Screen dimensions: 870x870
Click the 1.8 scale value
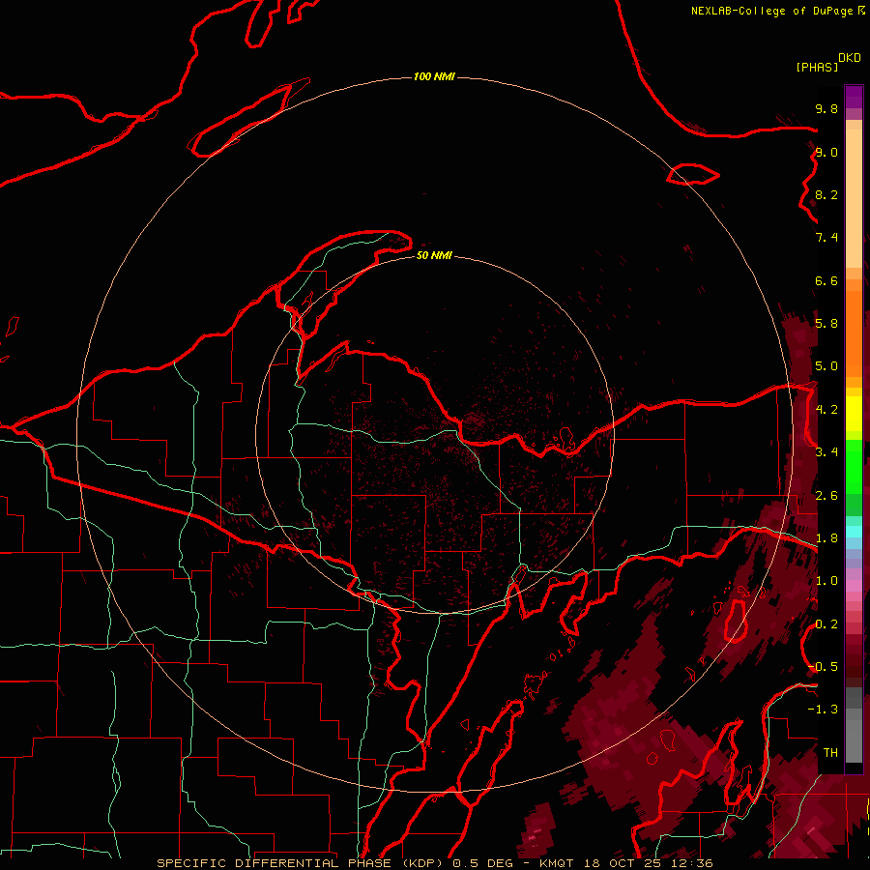826,538
